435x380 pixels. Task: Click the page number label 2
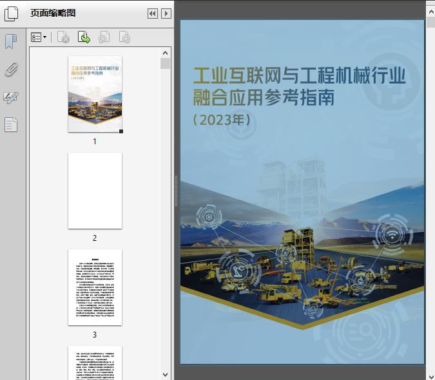click(95, 238)
